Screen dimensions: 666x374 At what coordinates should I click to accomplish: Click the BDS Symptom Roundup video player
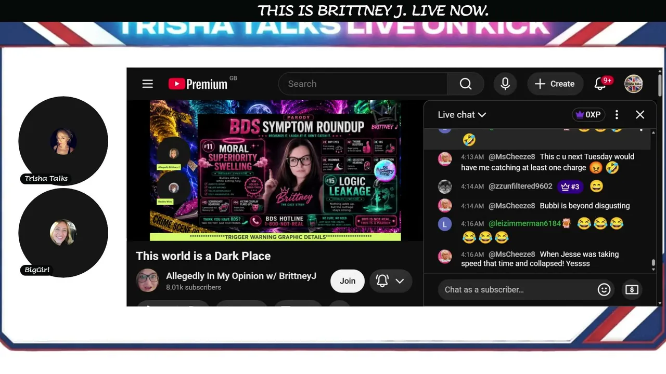(x=275, y=170)
